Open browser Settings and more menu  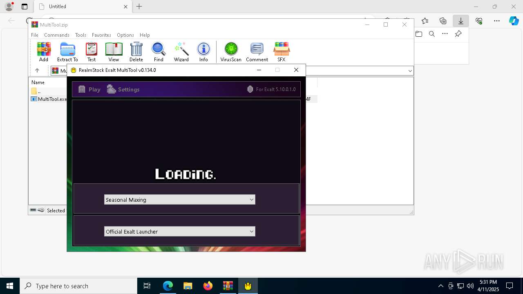[497, 21]
